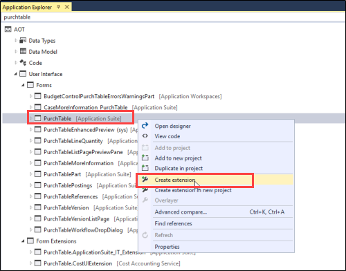Select PurchTableMoreInformation form
The width and height of the screenshot is (346, 271).
click(x=79, y=163)
